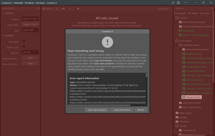Expand the Music Event Sheets folder
This screenshot has height=136, width=215.
(177, 107)
